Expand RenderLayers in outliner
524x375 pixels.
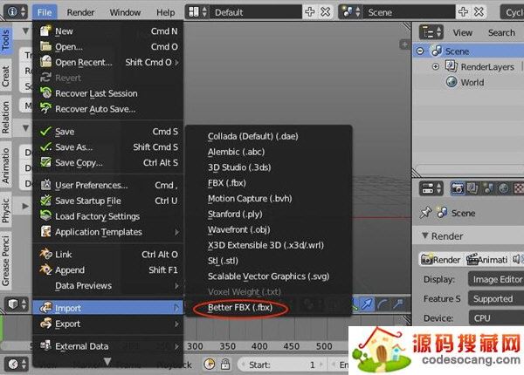point(436,67)
